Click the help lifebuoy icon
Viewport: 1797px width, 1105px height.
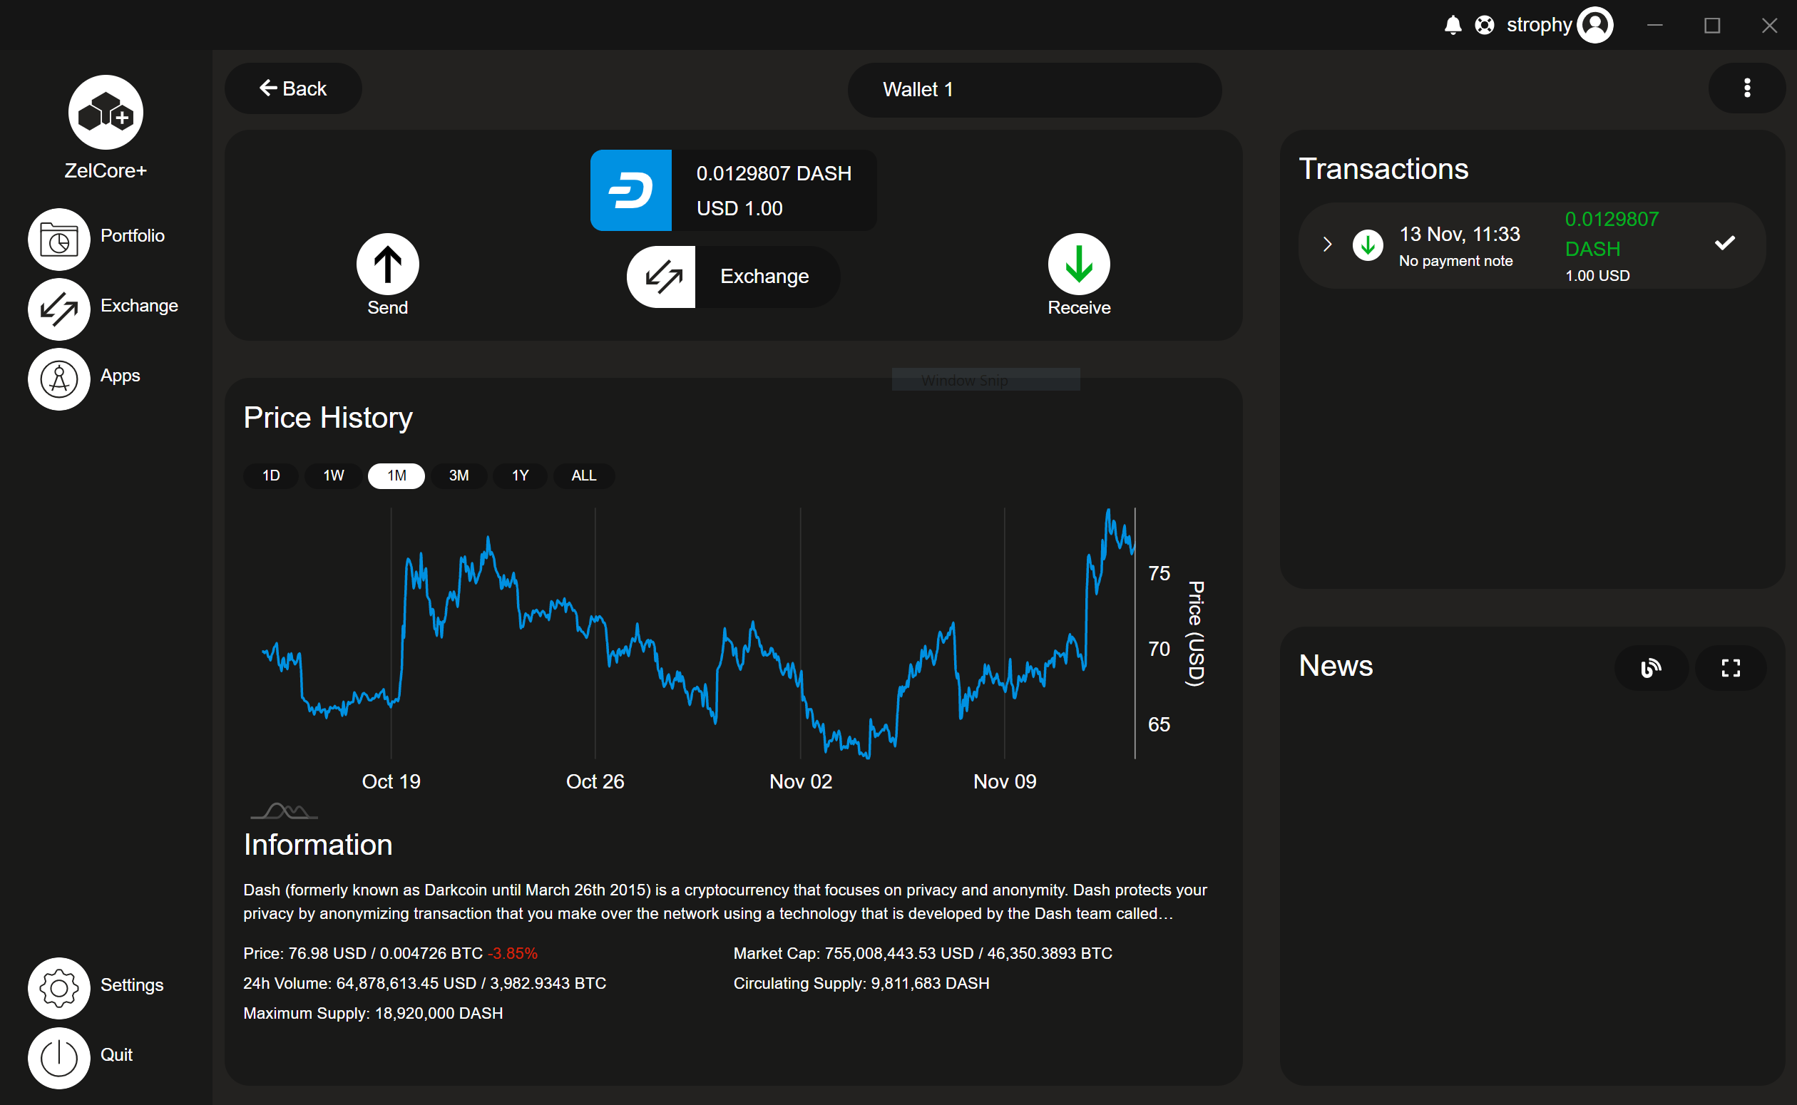[x=1484, y=26]
